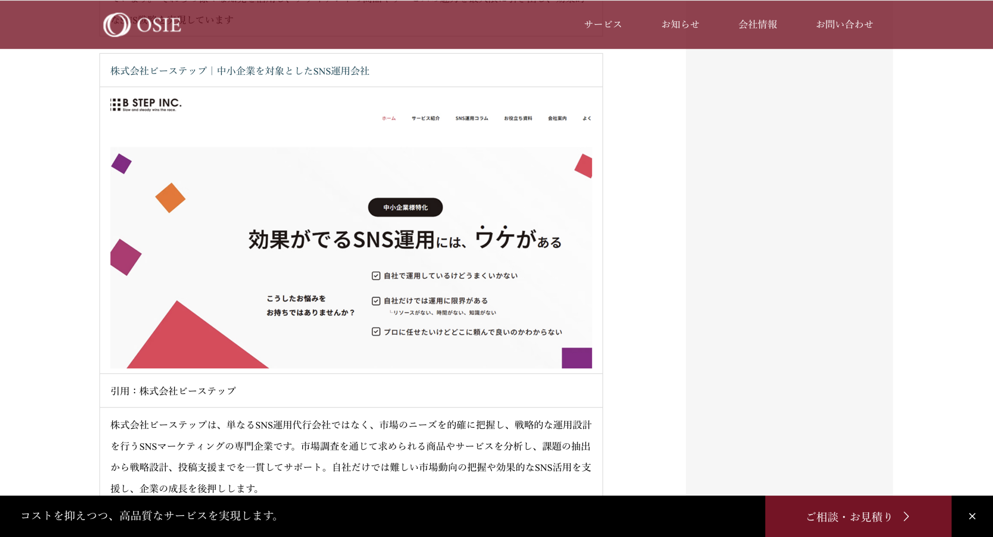Click text こうしたお悩みをお持ちではありませんか？
Screen dimensions: 993x537
(311, 305)
